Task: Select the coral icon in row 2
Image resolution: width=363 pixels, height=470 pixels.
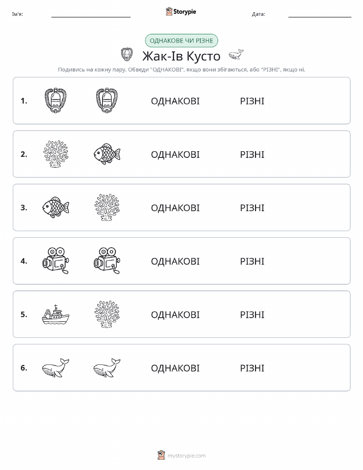Action: click(x=56, y=154)
